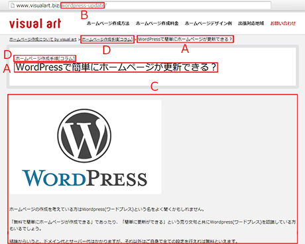Screen dimensions: 305x244
Task: Click paragraph beginning 「無料で簡単にホームページが作成できる」
Action: (152, 225)
